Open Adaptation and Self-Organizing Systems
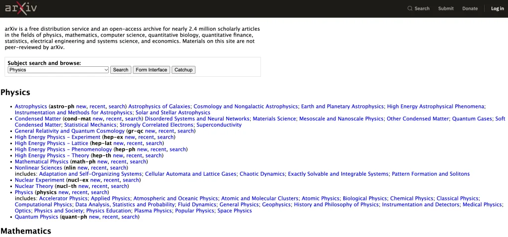Viewport: 508px width, 237px height. [90, 174]
